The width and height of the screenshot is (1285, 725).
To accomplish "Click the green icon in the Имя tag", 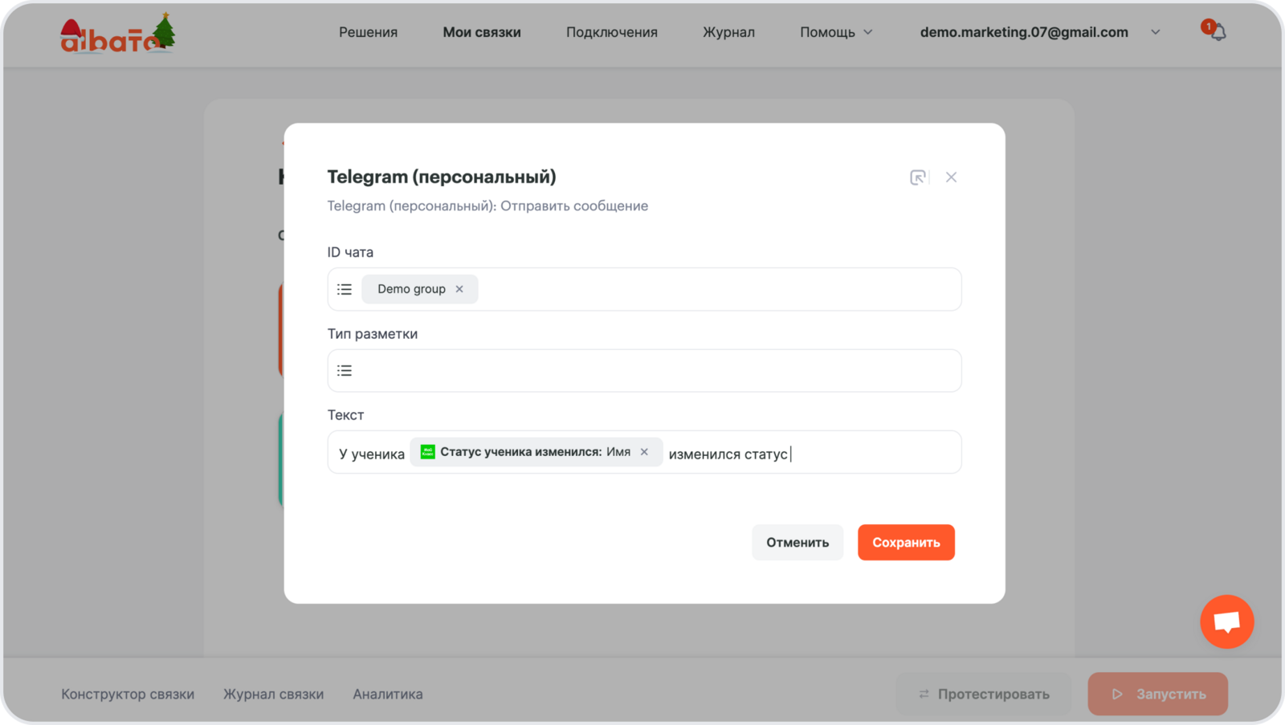I will (x=428, y=452).
